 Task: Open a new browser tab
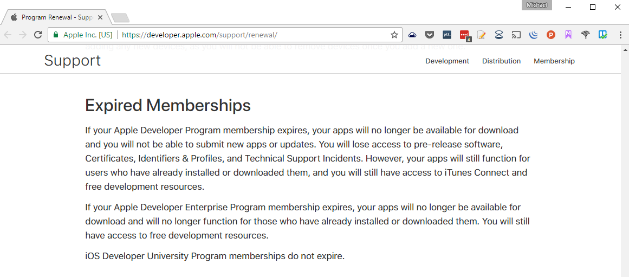pos(120,18)
